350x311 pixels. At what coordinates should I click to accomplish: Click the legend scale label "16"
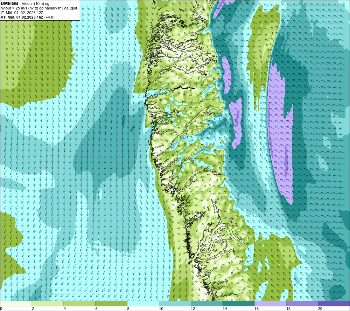pos(257,309)
